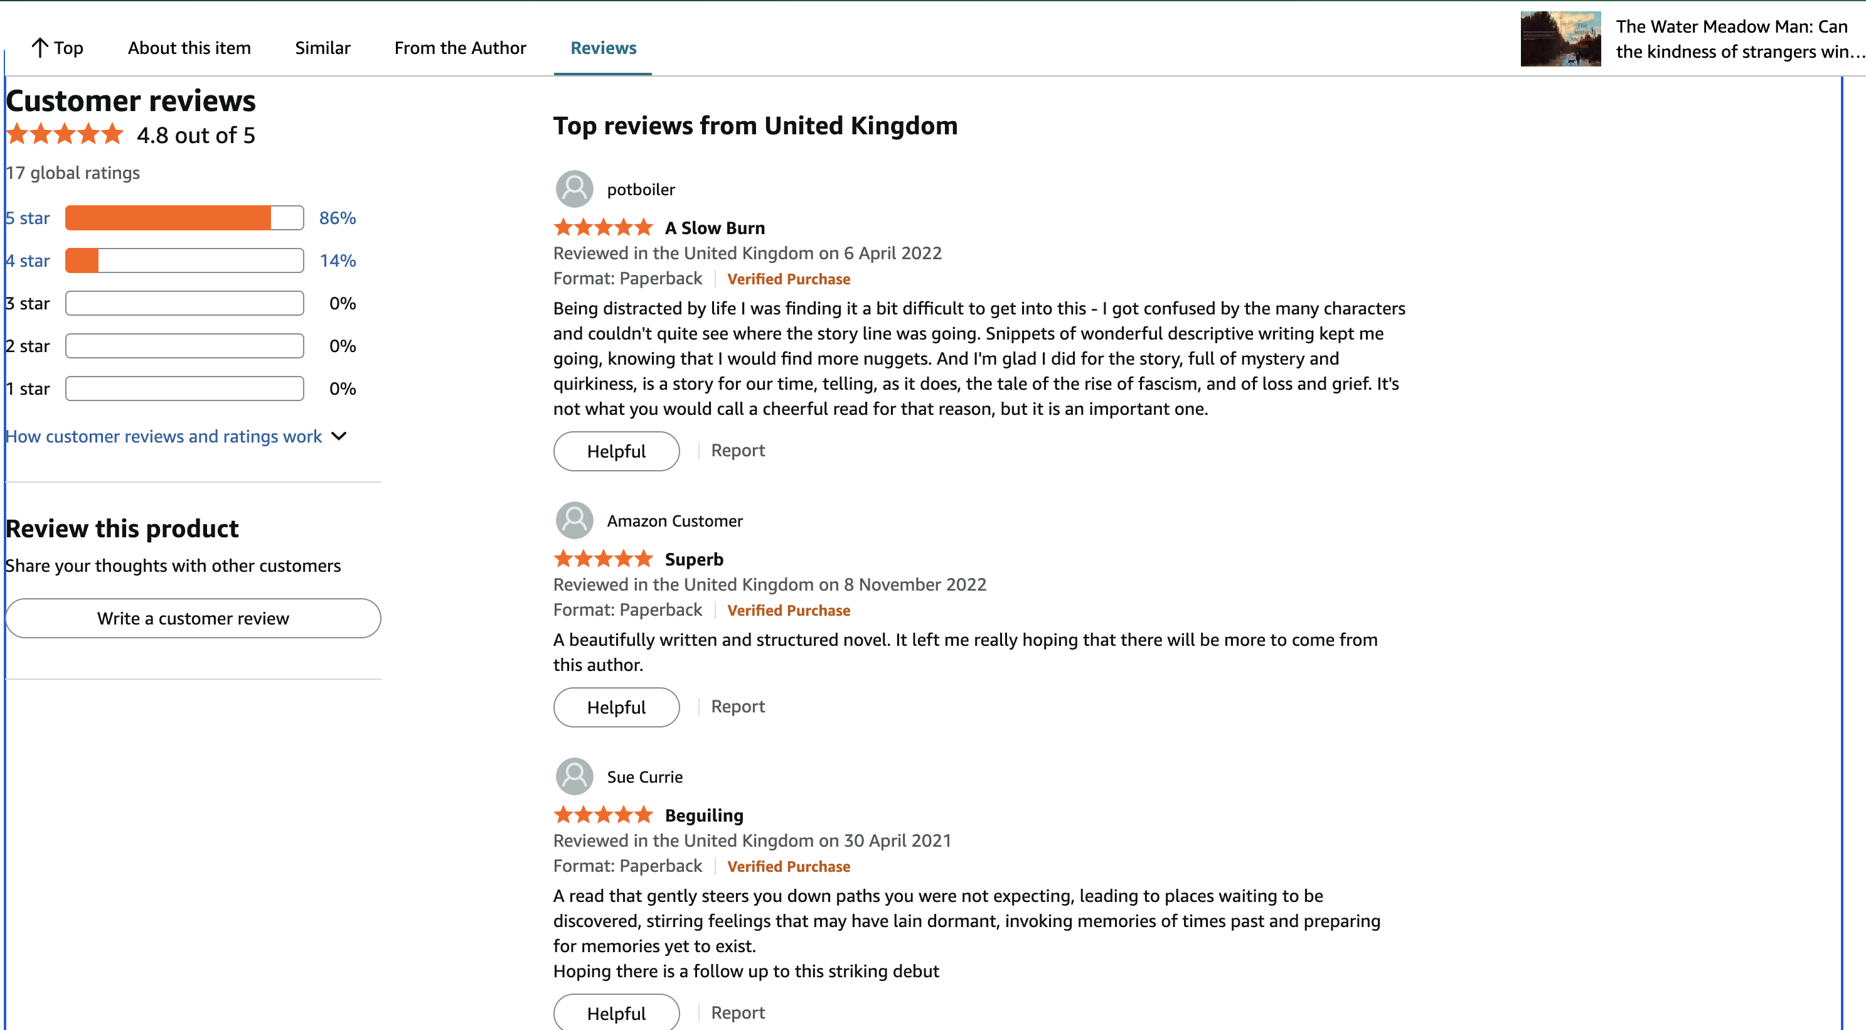This screenshot has height=1030, width=1866.
Task: Open The Water Meadow Man book thumbnail
Action: (x=1560, y=39)
